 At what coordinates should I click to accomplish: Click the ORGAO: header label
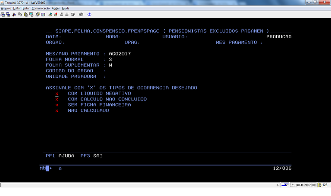click(55, 42)
